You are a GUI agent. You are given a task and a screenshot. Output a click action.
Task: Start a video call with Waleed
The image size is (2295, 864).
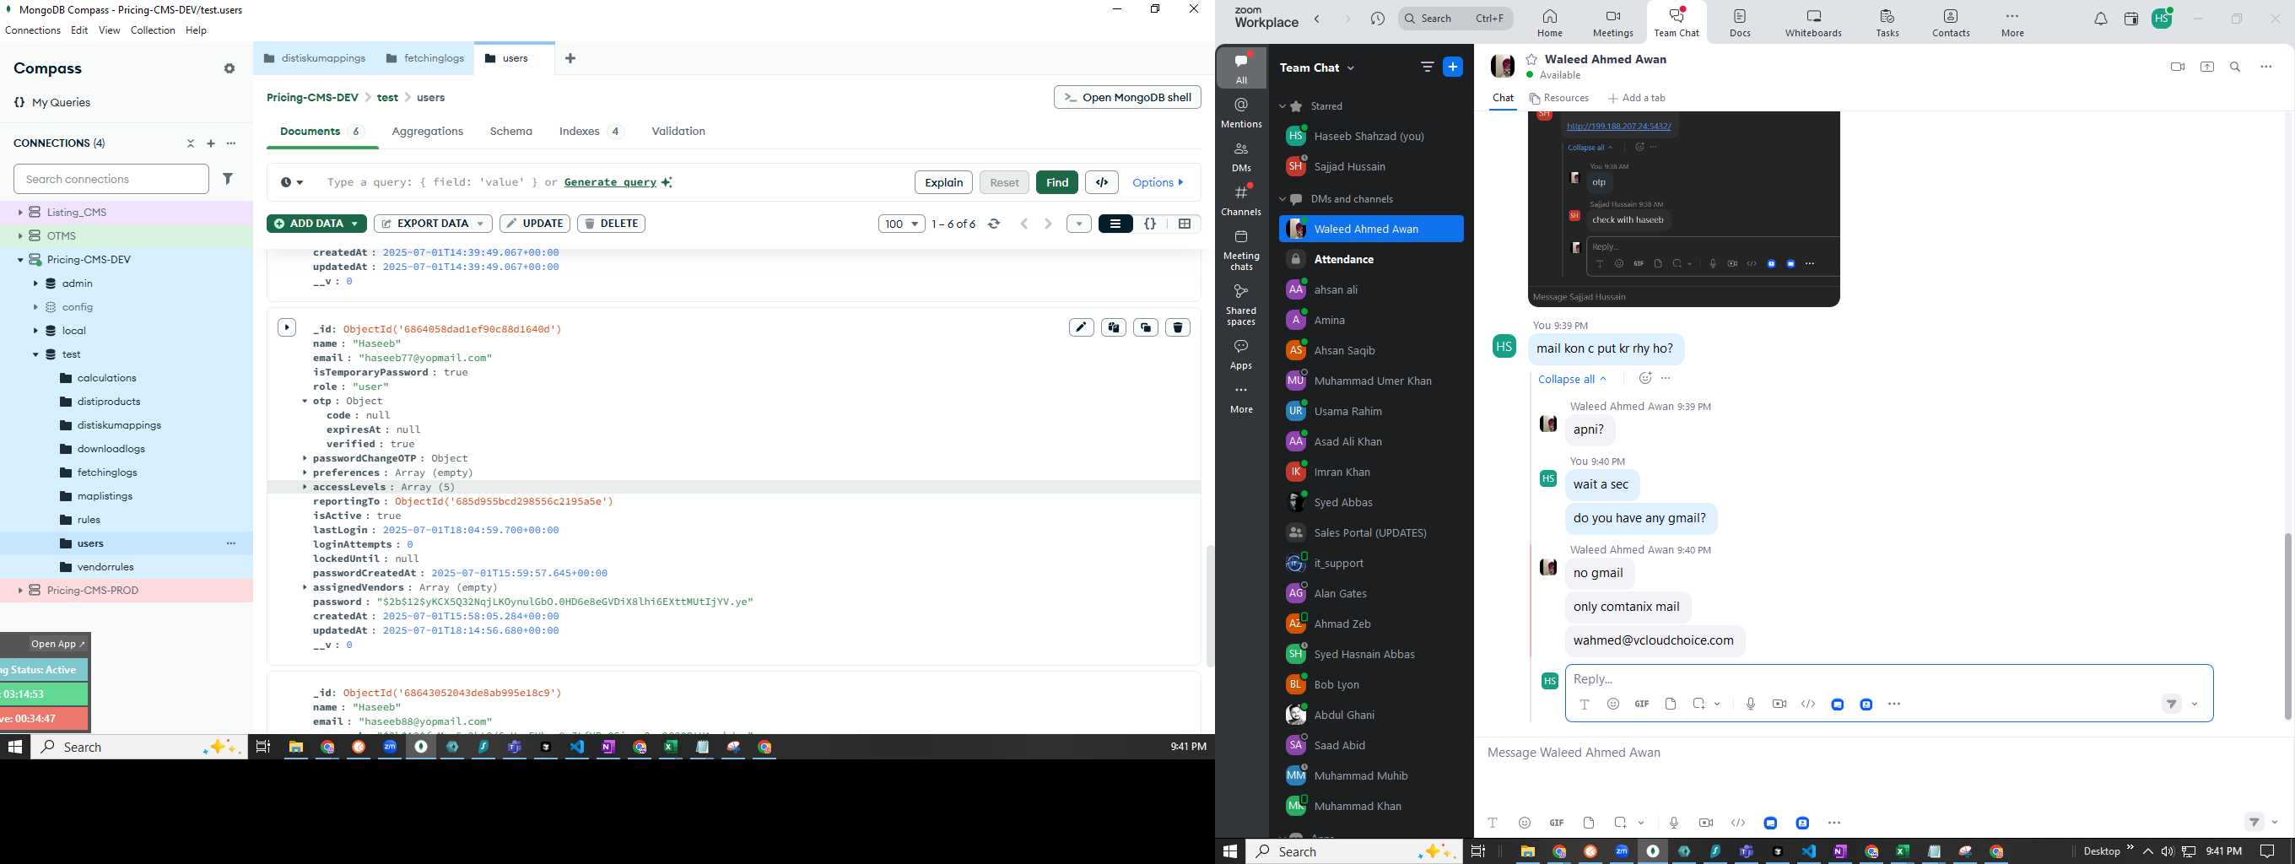[2178, 67]
